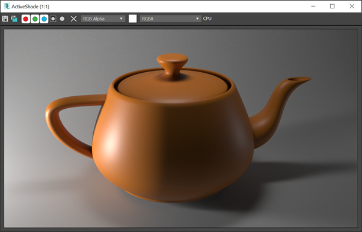Toggle the red channel button

(26, 19)
